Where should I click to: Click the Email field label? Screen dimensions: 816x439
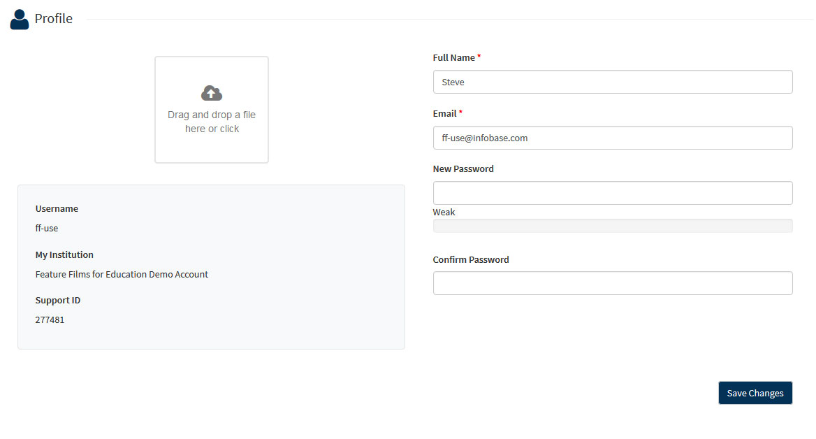pyautogui.click(x=444, y=113)
